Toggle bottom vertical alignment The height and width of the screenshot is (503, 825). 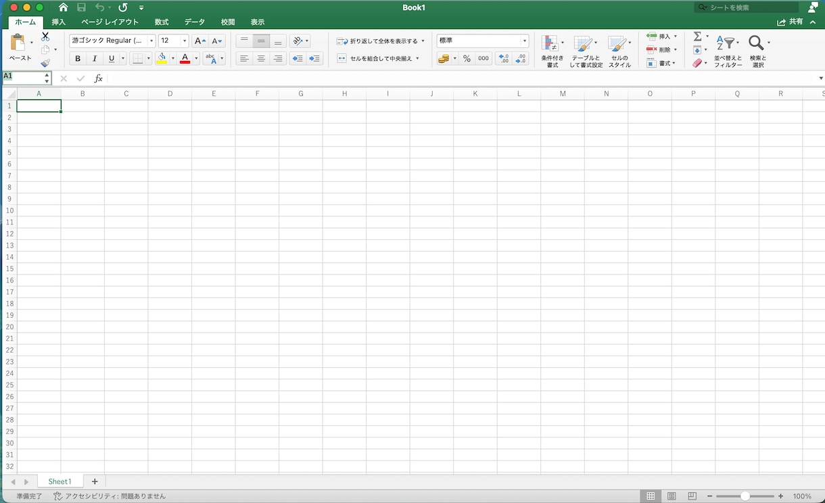pyautogui.click(x=278, y=41)
